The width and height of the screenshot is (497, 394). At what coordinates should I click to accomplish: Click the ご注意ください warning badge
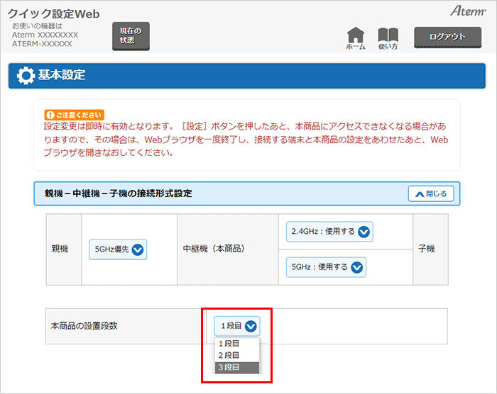tap(74, 114)
